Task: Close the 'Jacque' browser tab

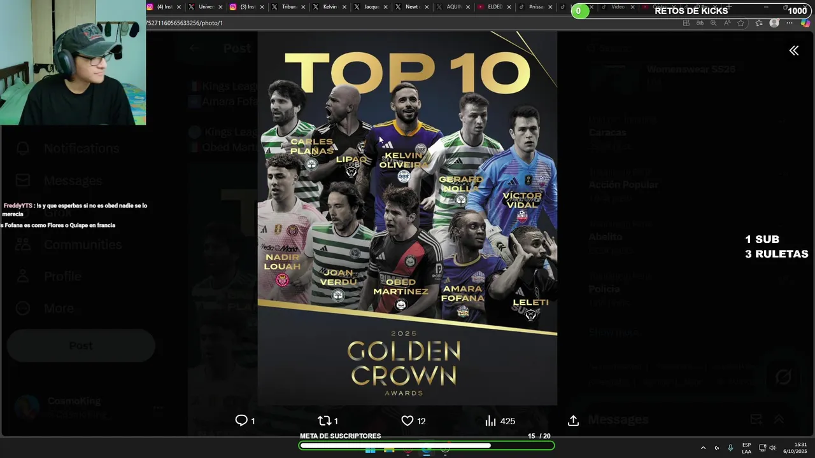Action: point(386,7)
